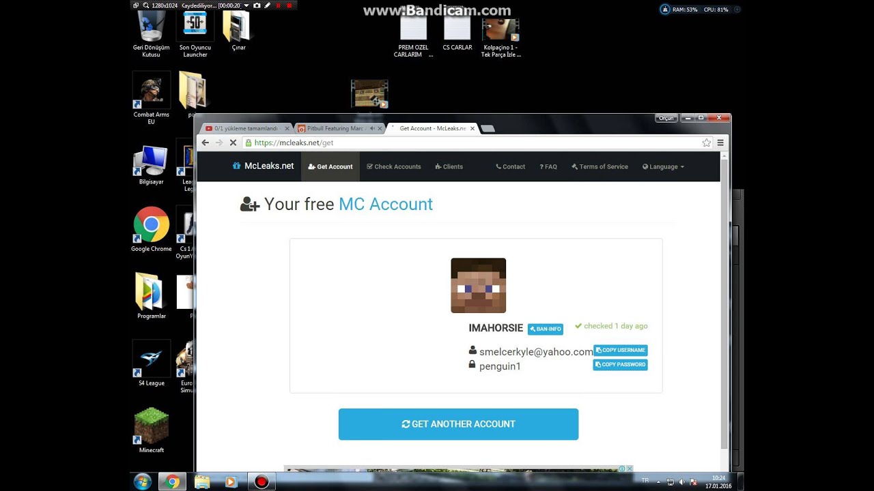Go forward in Chrome
The image size is (874, 491).
click(219, 143)
